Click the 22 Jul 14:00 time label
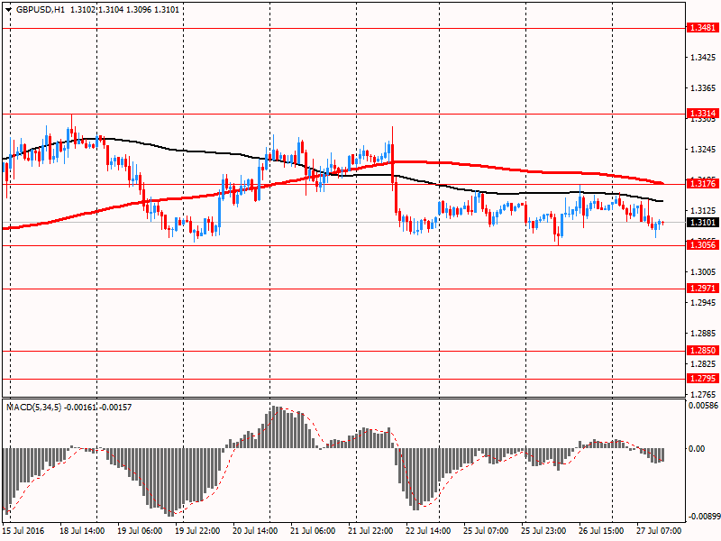 click(428, 531)
